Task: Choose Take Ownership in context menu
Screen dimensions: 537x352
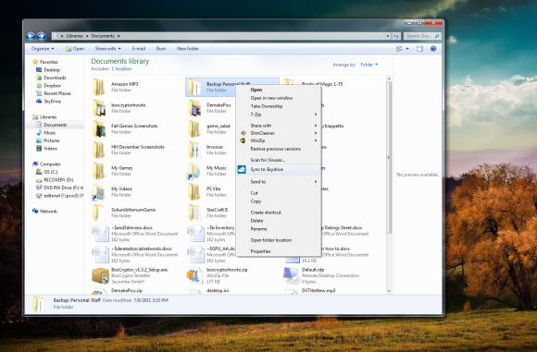Action: pos(279,106)
